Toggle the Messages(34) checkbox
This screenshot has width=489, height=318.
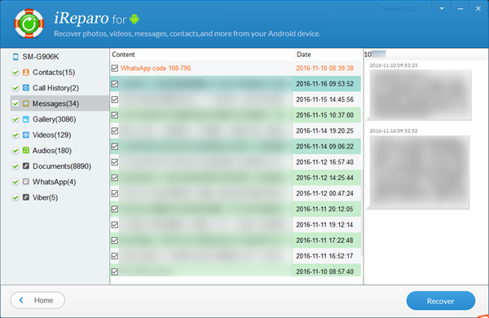coord(15,104)
